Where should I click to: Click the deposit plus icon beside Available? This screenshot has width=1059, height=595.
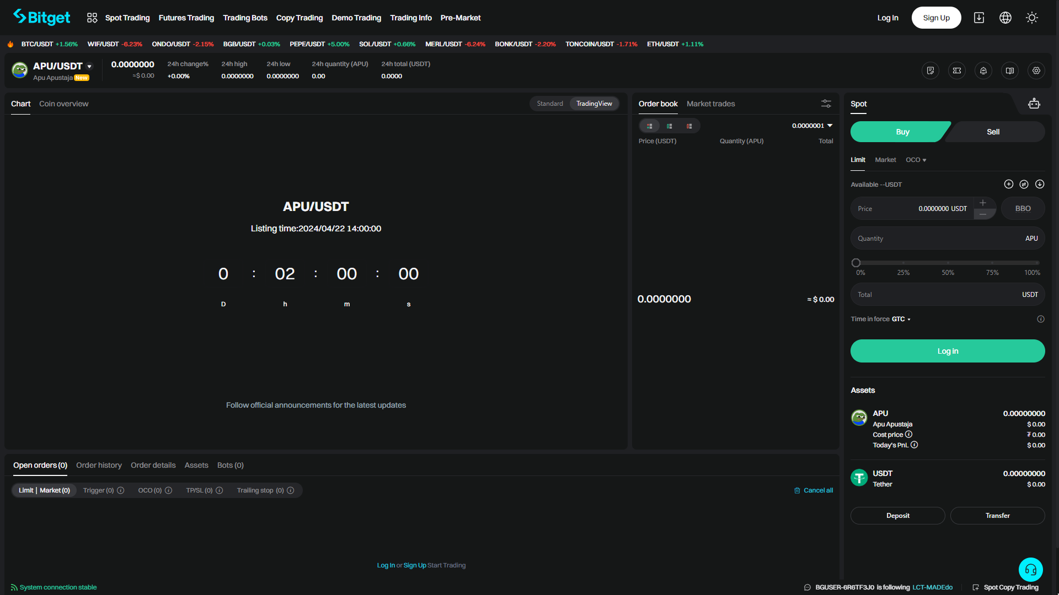pyautogui.click(x=1008, y=184)
